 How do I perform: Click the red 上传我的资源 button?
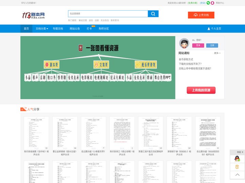pyautogui.click(x=201, y=90)
